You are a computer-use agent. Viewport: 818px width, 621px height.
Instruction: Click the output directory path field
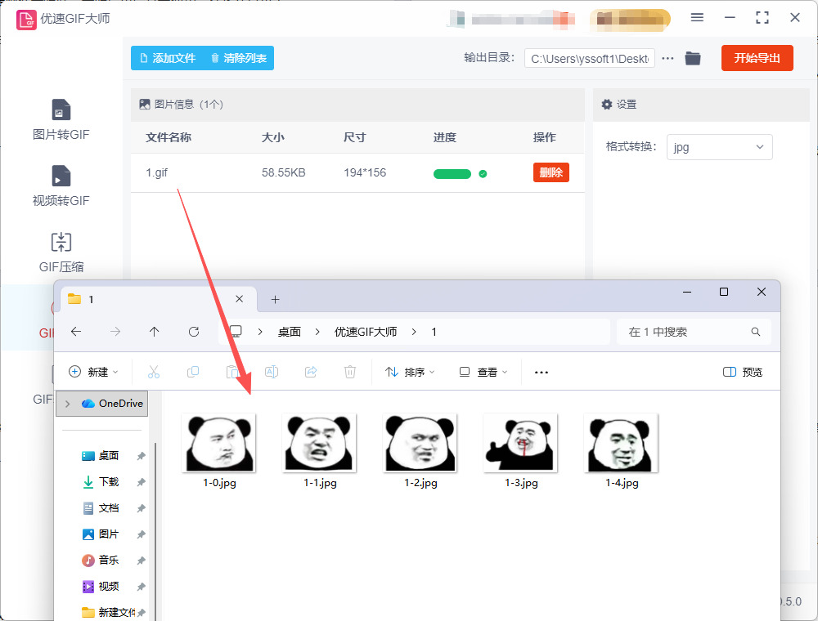coord(590,58)
